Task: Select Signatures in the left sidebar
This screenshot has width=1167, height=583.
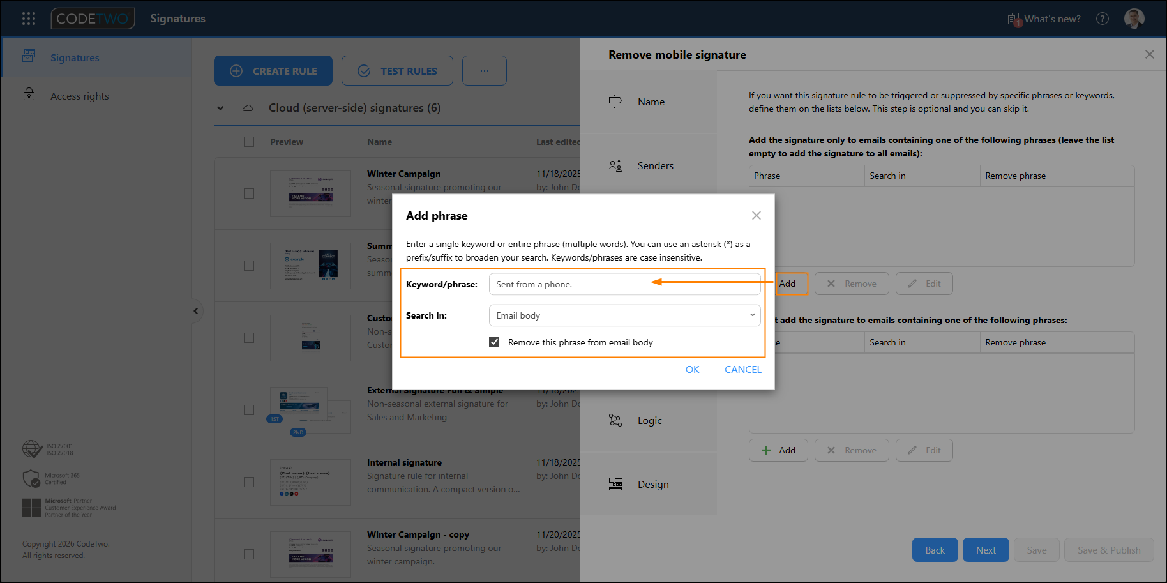Action: coord(96,57)
